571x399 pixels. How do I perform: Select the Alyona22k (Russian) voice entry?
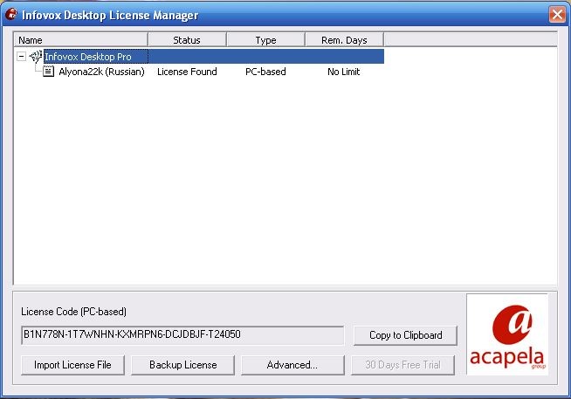click(101, 72)
